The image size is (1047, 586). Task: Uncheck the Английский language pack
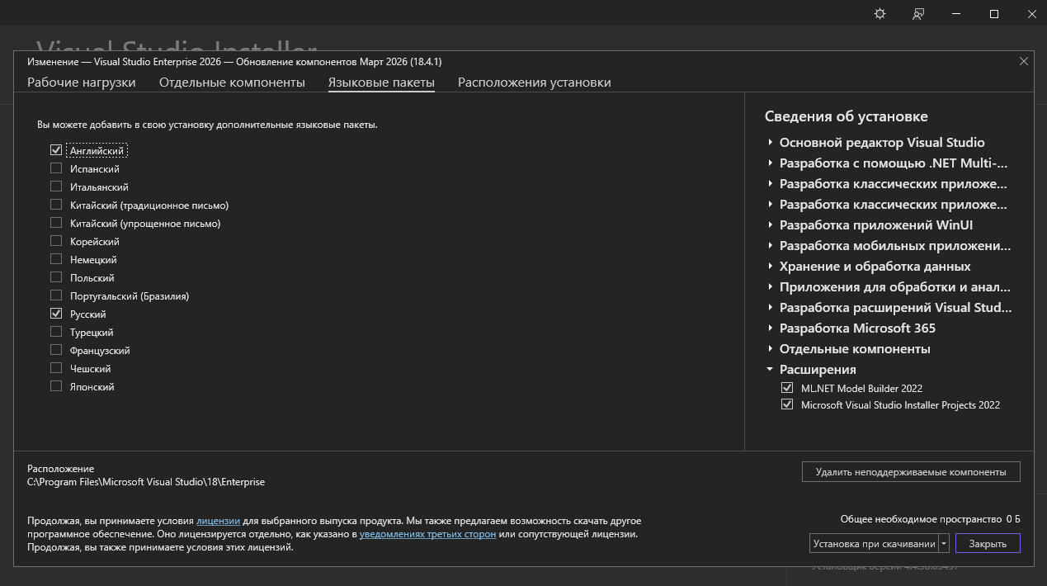pyautogui.click(x=56, y=151)
